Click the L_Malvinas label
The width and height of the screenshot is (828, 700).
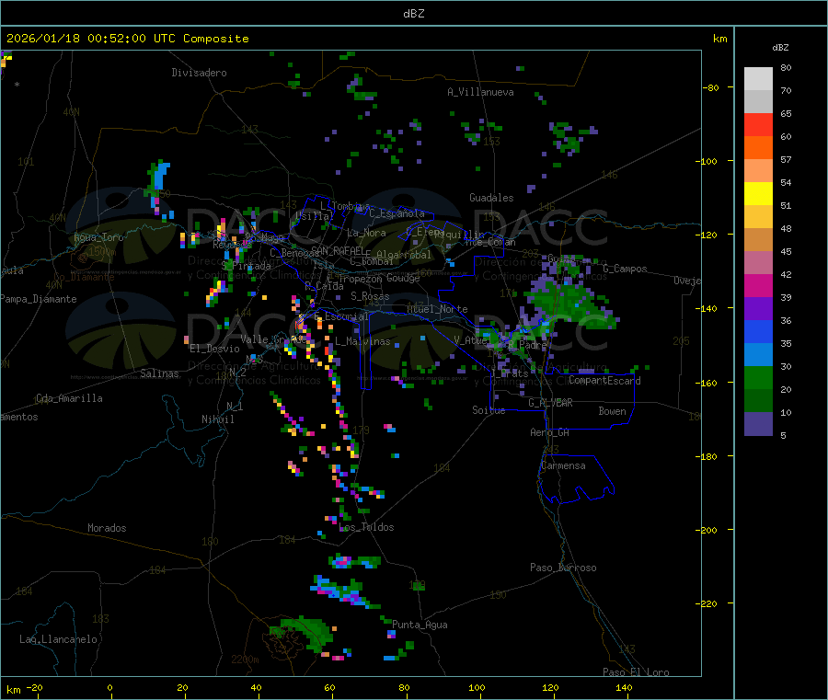coord(362,341)
